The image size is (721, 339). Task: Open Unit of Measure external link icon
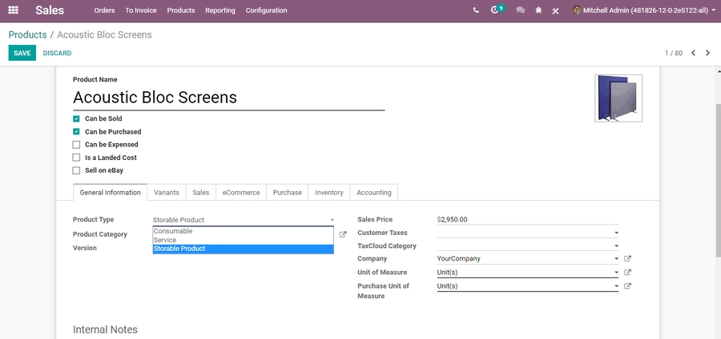click(627, 273)
